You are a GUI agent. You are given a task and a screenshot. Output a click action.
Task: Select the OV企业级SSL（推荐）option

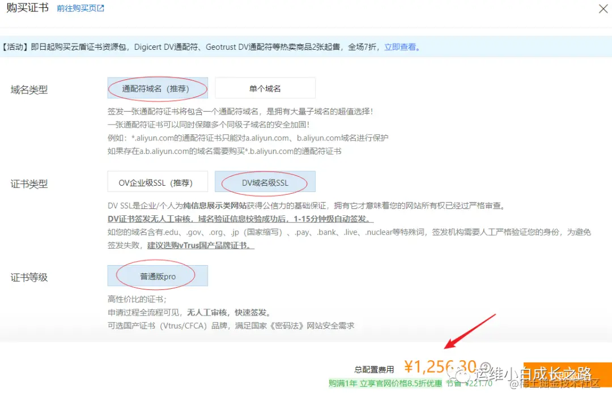158,182
